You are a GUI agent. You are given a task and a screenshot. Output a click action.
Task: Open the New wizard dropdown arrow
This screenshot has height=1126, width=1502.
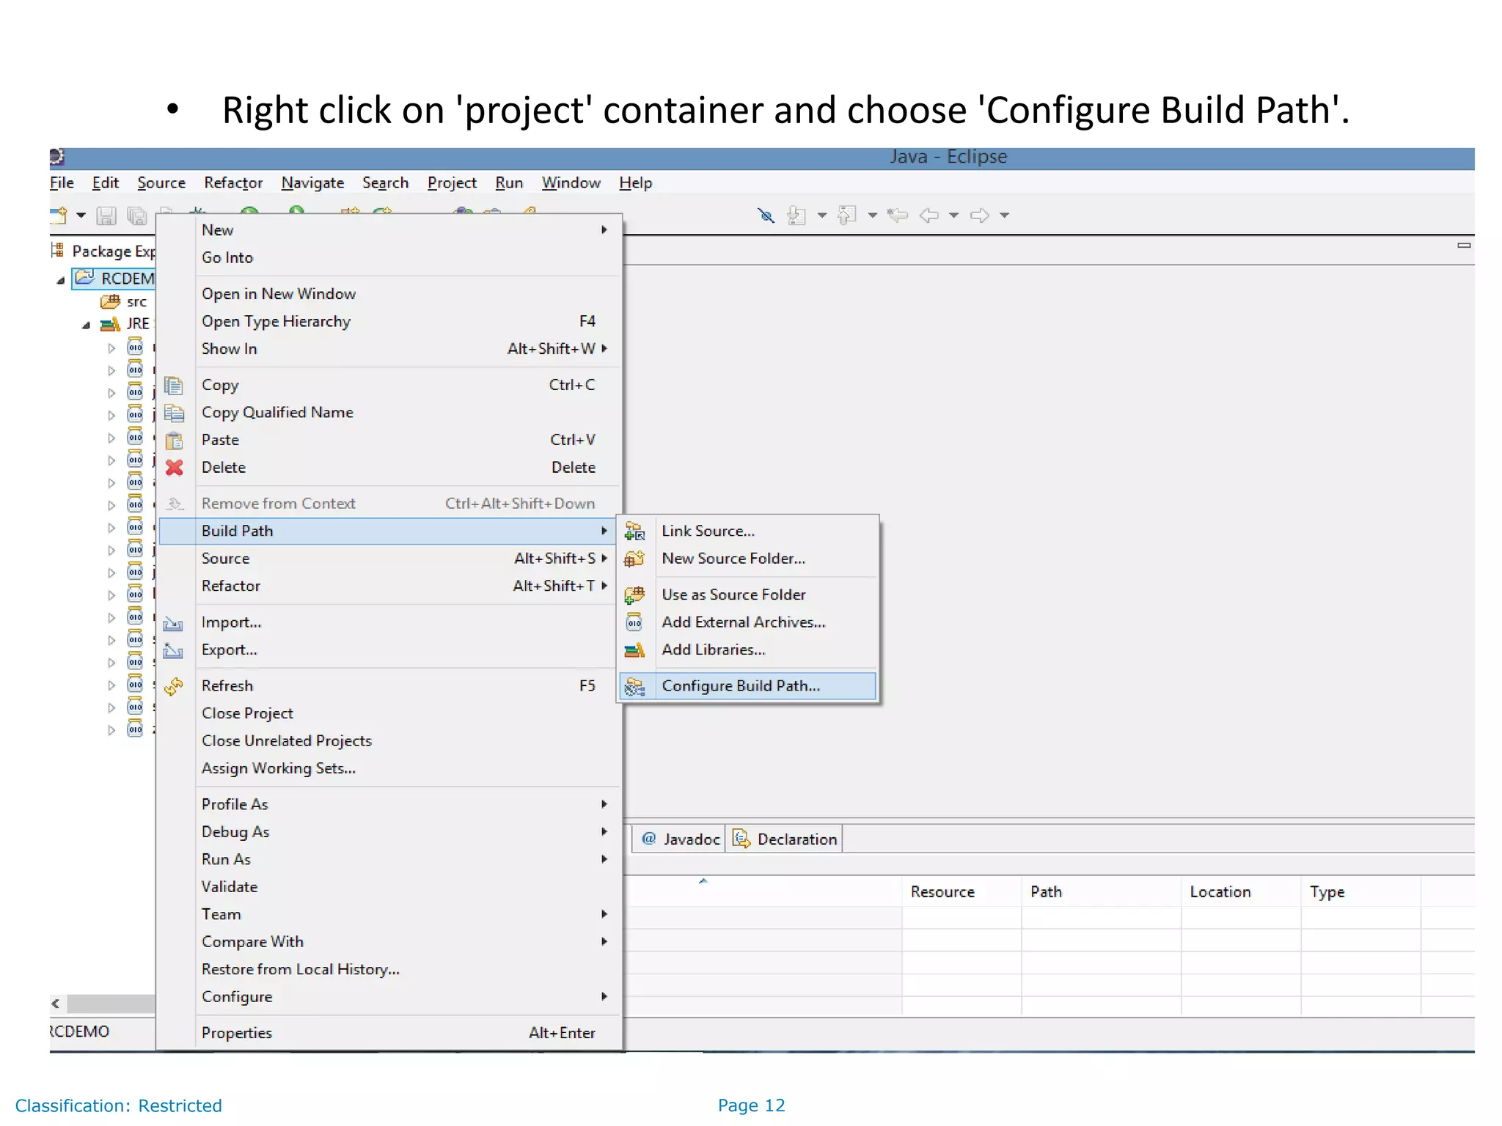click(x=81, y=216)
